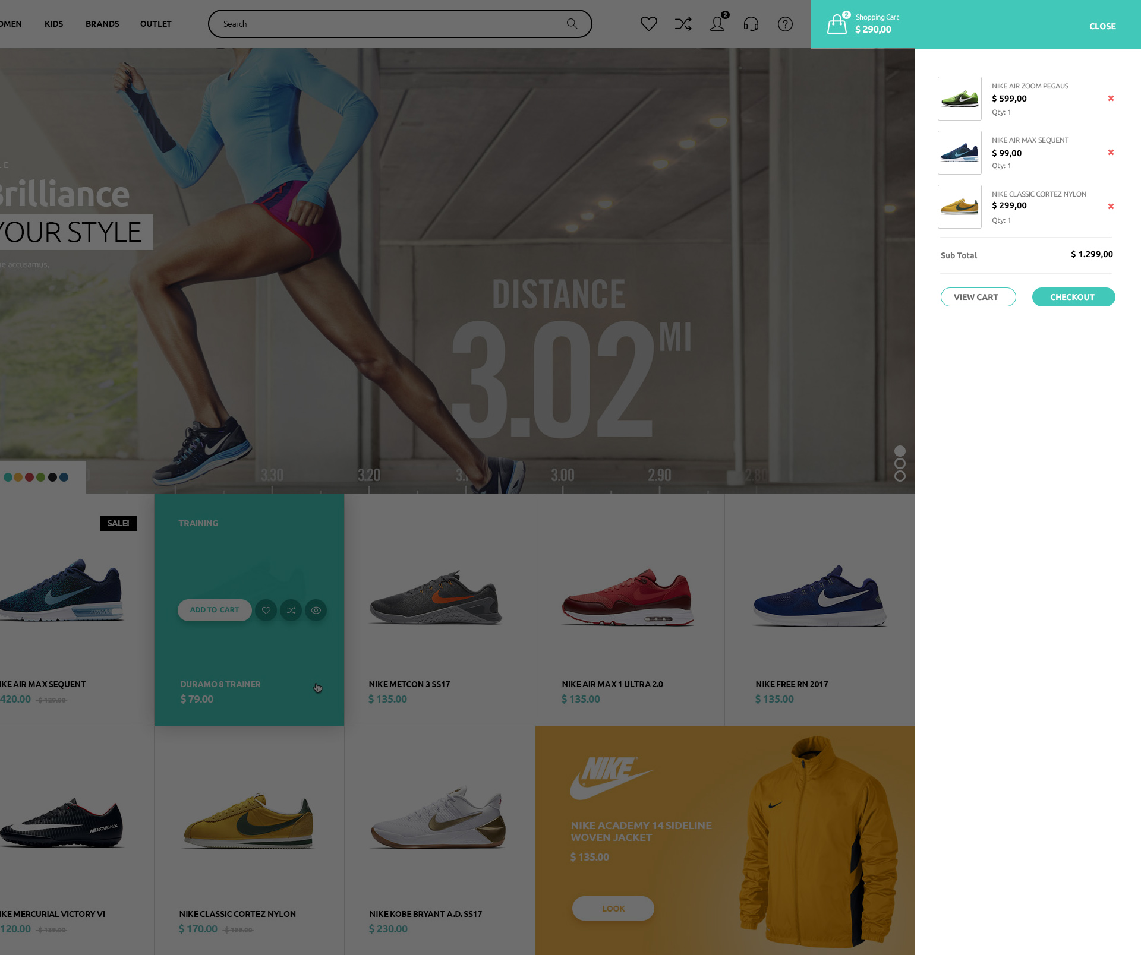The height and width of the screenshot is (955, 1141).
Task: Add Duramo 8 Trainer to wishlist
Action: coord(266,610)
